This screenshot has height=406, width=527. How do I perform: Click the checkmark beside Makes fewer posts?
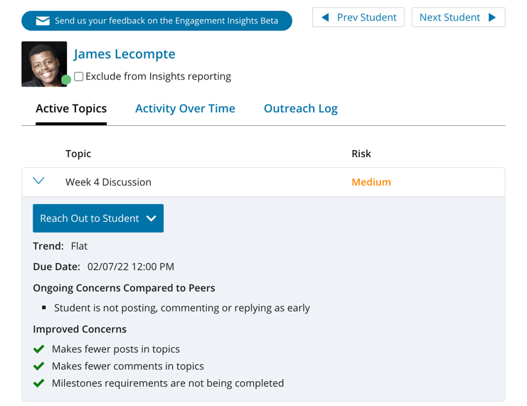coord(39,349)
